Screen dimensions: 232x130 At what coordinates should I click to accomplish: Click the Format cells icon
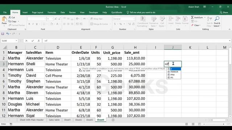[185, 19]
